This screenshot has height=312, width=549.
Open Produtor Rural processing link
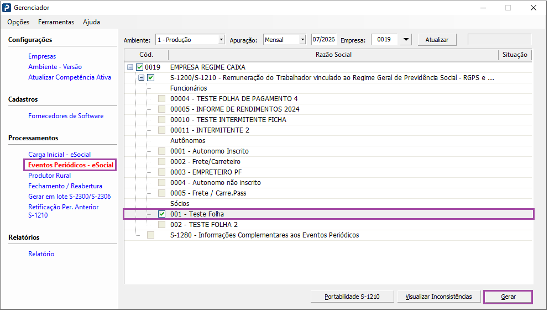pos(49,175)
